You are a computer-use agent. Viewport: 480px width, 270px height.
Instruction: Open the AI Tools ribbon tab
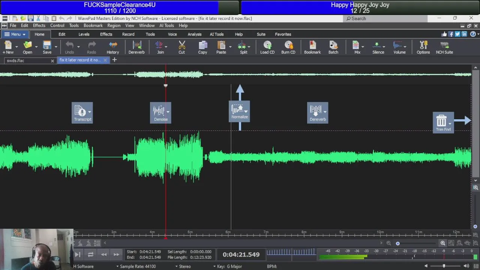click(217, 34)
